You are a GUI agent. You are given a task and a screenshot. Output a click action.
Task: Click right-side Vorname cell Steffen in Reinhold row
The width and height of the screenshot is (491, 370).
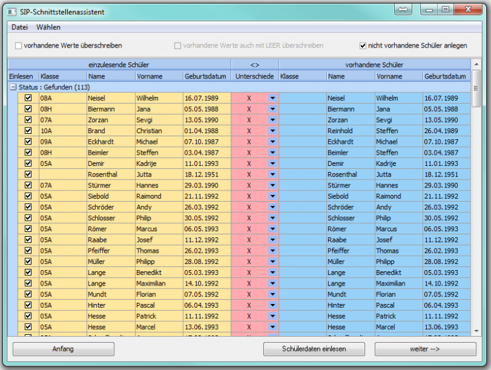point(398,131)
